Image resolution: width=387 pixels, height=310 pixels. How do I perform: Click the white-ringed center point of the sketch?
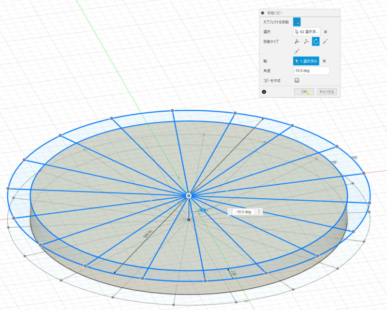pyautogui.click(x=189, y=196)
